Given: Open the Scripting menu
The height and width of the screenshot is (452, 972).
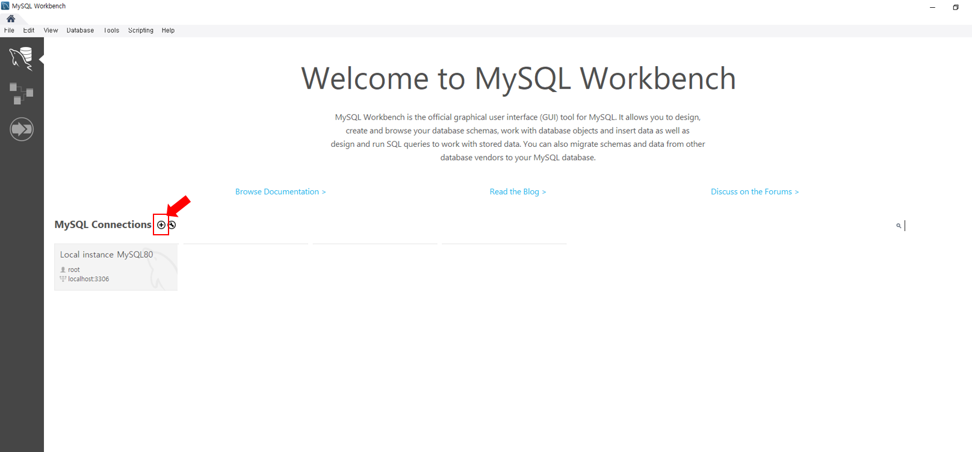Looking at the screenshot, I should 141,30.
